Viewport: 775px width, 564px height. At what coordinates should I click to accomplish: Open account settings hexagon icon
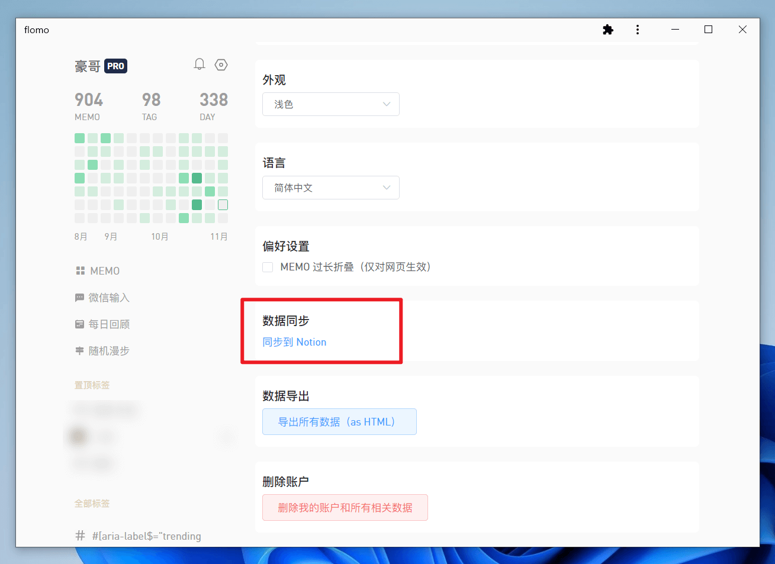click(221, 65)
